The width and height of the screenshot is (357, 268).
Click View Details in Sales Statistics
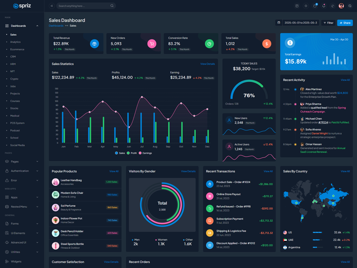click(x=208, y=64)
